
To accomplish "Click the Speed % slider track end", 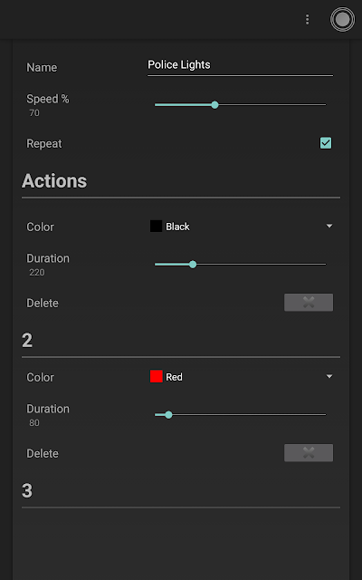I will [x=324, y=105].
